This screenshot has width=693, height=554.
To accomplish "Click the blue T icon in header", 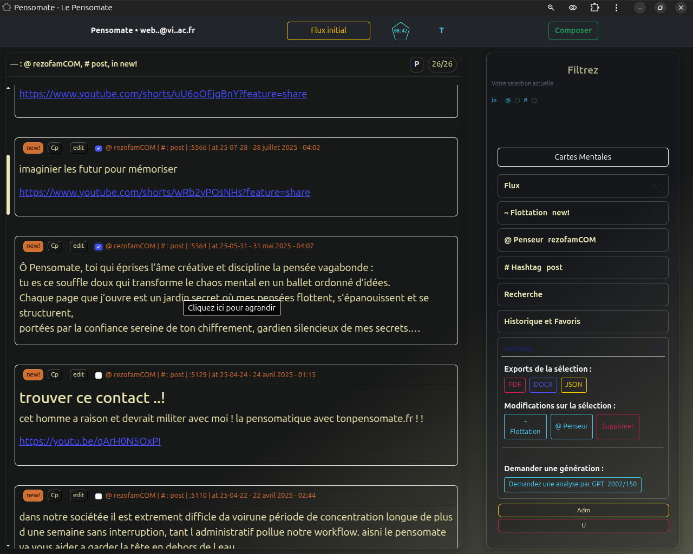I will (x=441, y=31).
